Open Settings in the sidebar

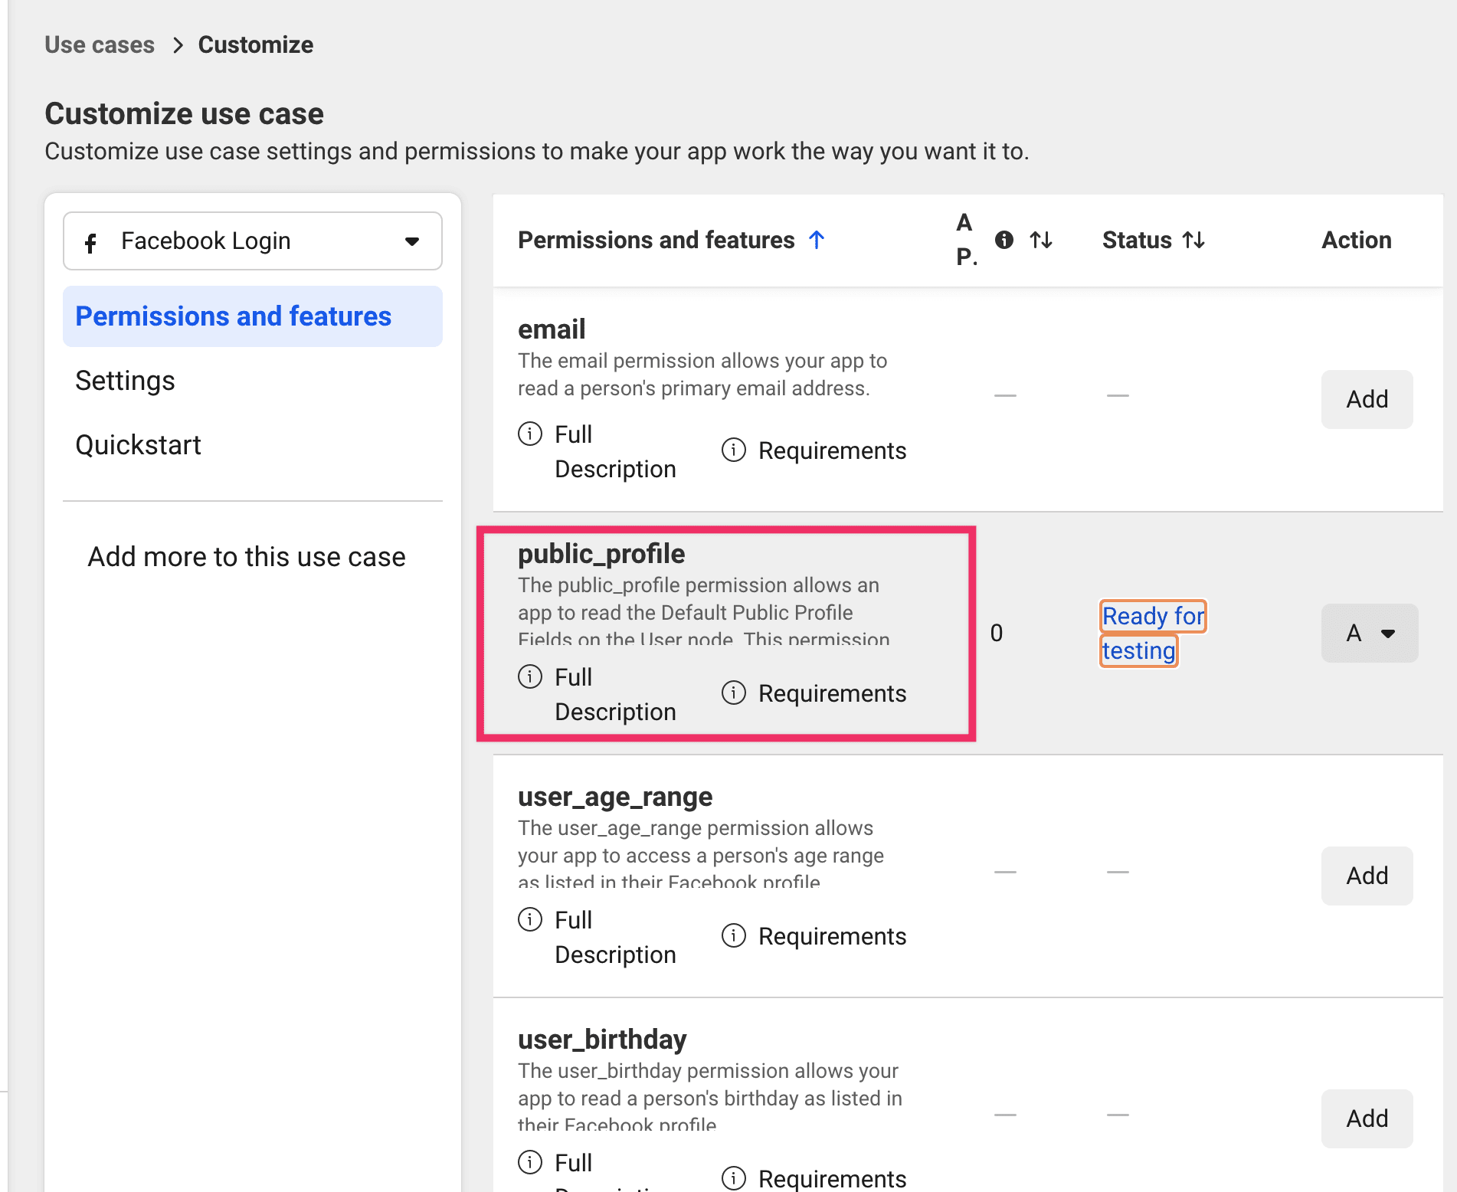click(x=126, y=381)
